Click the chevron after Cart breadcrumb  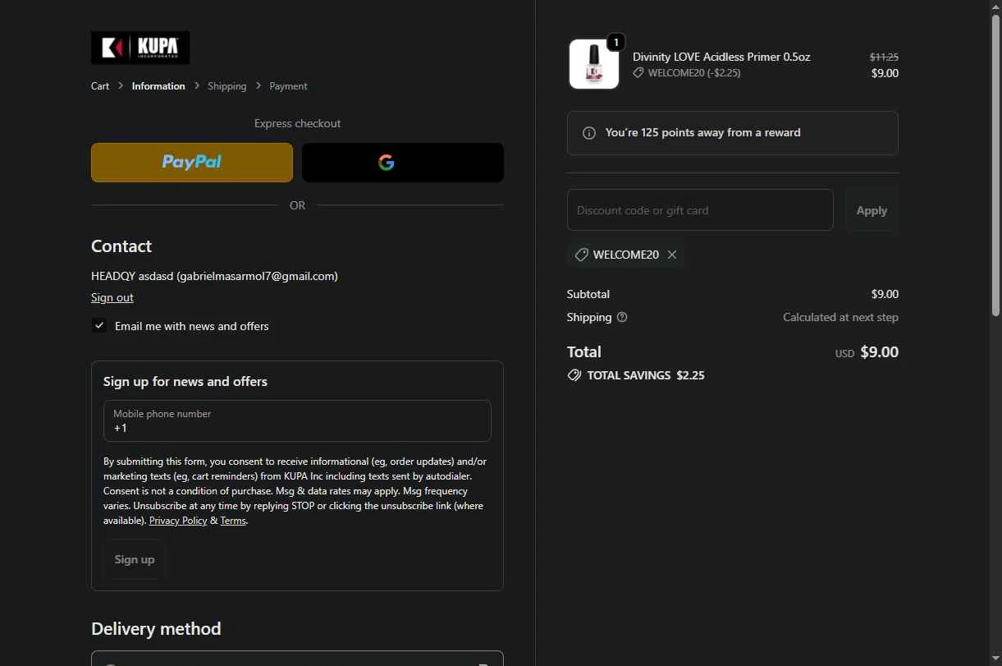(x=121, y=85)
